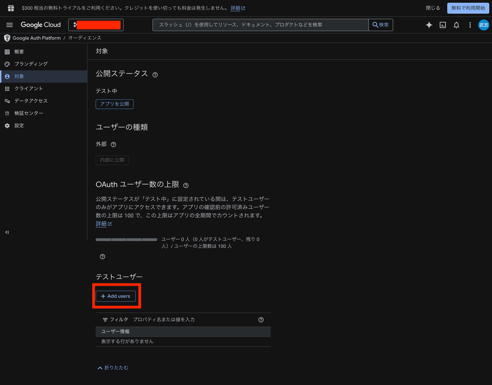Open the project selector dropdown
The image size is (492, 385).
[x=96, y=25]
